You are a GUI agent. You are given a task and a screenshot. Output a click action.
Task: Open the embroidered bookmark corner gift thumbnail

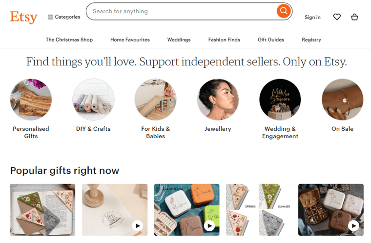42,210
